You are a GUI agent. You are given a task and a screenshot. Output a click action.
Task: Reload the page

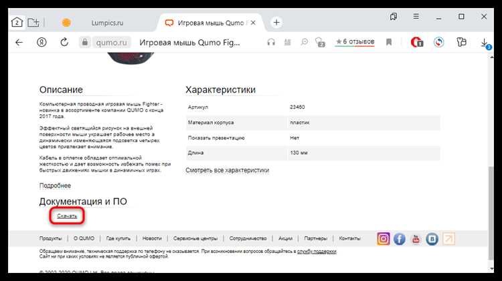point(64,42)
